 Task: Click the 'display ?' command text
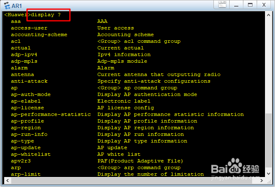(x=46, y=15)
